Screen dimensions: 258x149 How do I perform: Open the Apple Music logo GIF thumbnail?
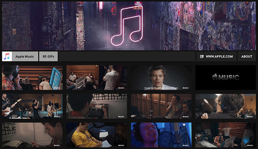click(226, 78)
